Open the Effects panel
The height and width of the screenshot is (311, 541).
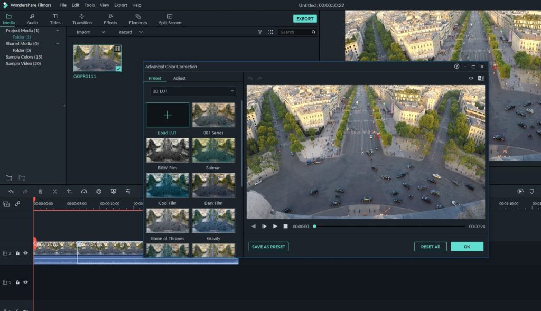coord(110,19)
